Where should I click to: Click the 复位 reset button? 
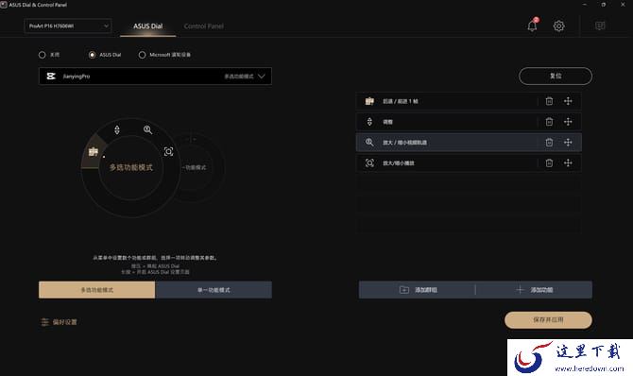tap(556, 76)
